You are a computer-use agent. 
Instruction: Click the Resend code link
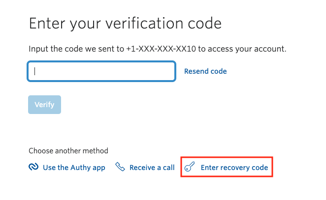pyautogui.click(x=205, y=71)
